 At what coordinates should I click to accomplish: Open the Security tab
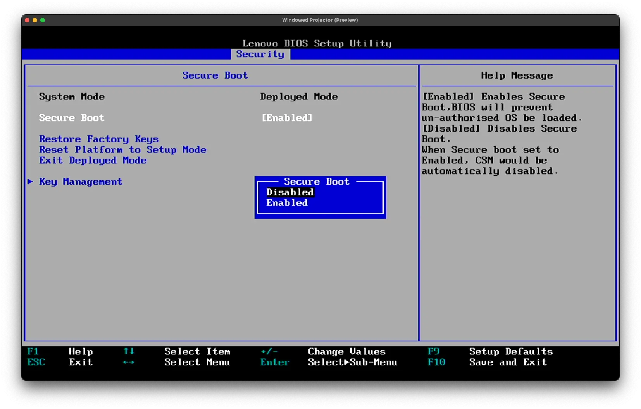click(x=260, y=54)
